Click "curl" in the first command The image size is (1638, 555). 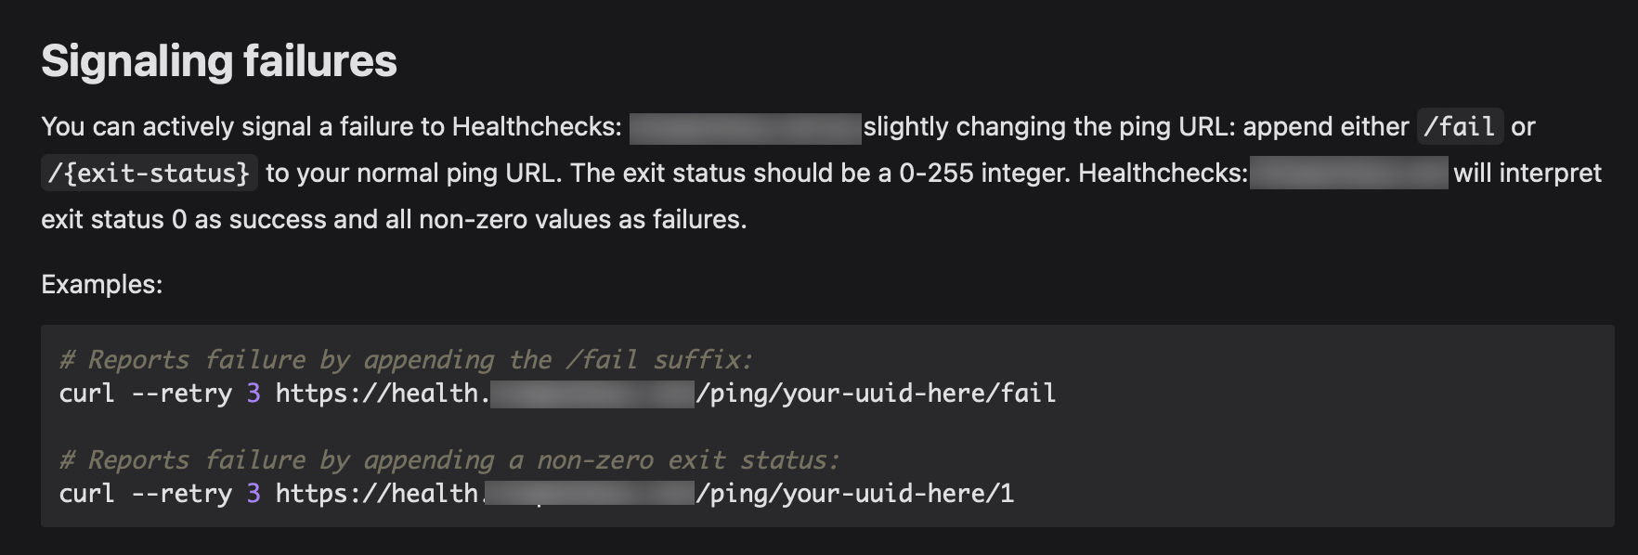point(87,394)
